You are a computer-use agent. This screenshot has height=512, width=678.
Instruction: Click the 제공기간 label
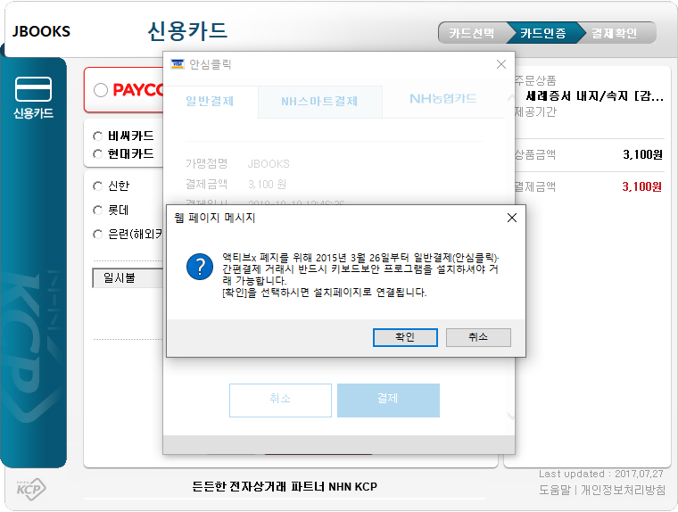[535, 112]
